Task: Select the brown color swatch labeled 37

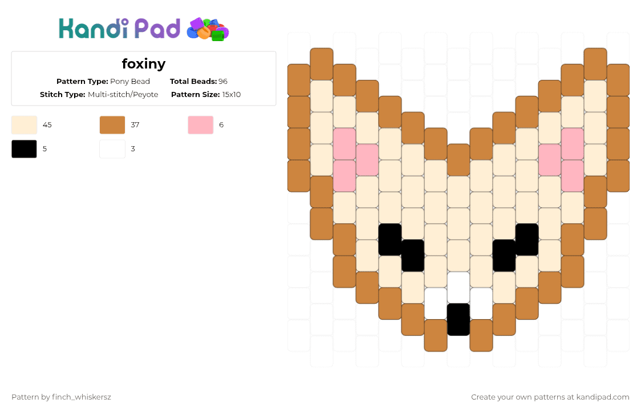Action: click(x=112, y=125)
